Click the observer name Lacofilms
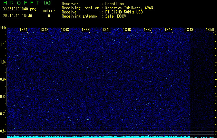This screenshot has height=138, width=217. click(x=115, y=4)
